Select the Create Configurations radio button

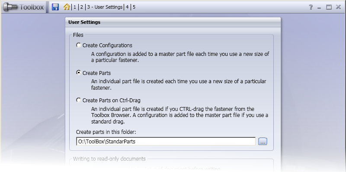click(x=79, y=45)
